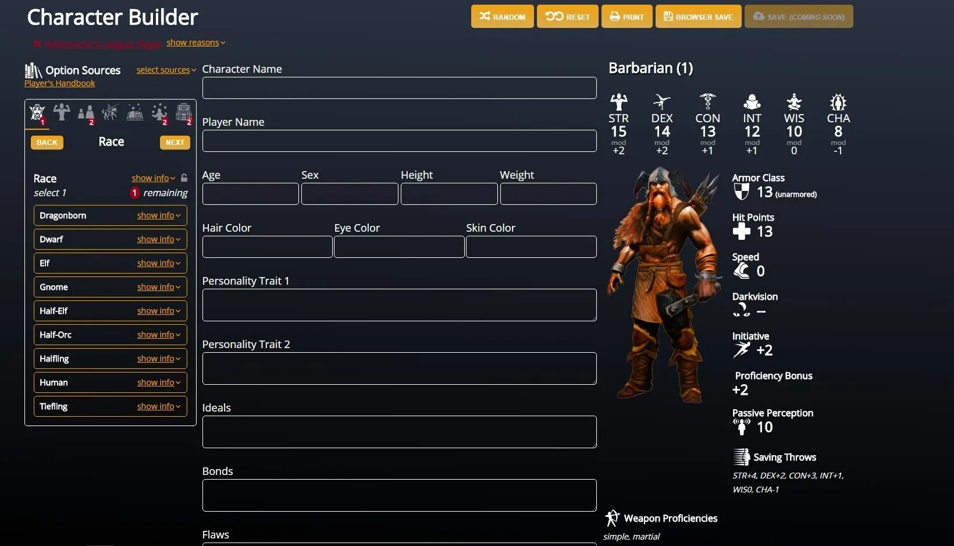Focus the Hair Color field
Viewport: 954px width, 546px height.
point(268,247)
